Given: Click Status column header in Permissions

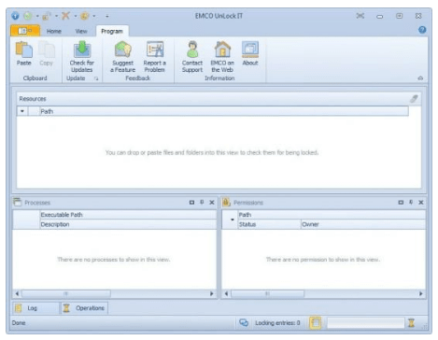Looking at the screenshot, I should pyautogui.click(x=269, y=224).
